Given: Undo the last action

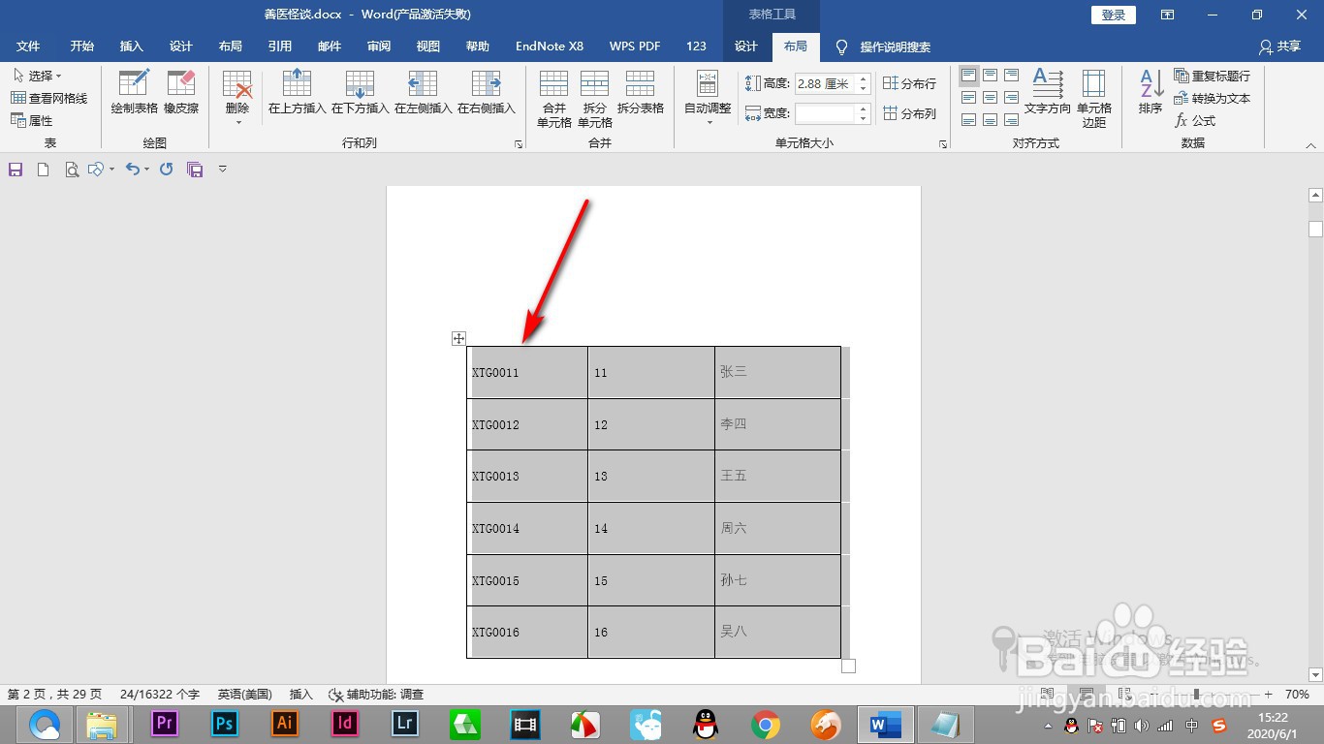Looking at the screenshot, I should coord(133,170).
